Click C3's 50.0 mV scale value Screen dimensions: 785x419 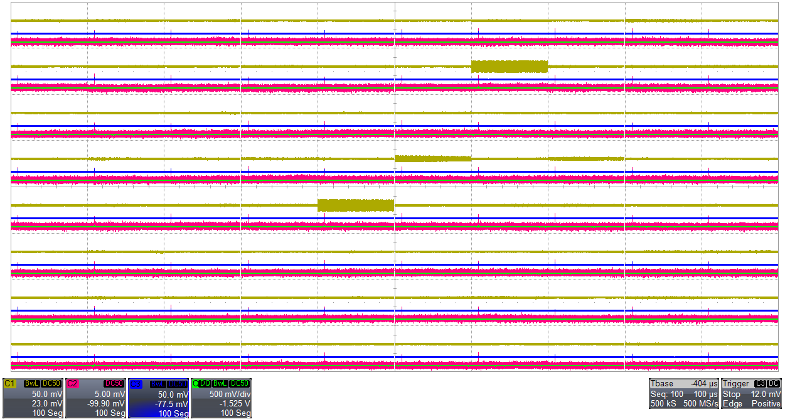(174, 394)
